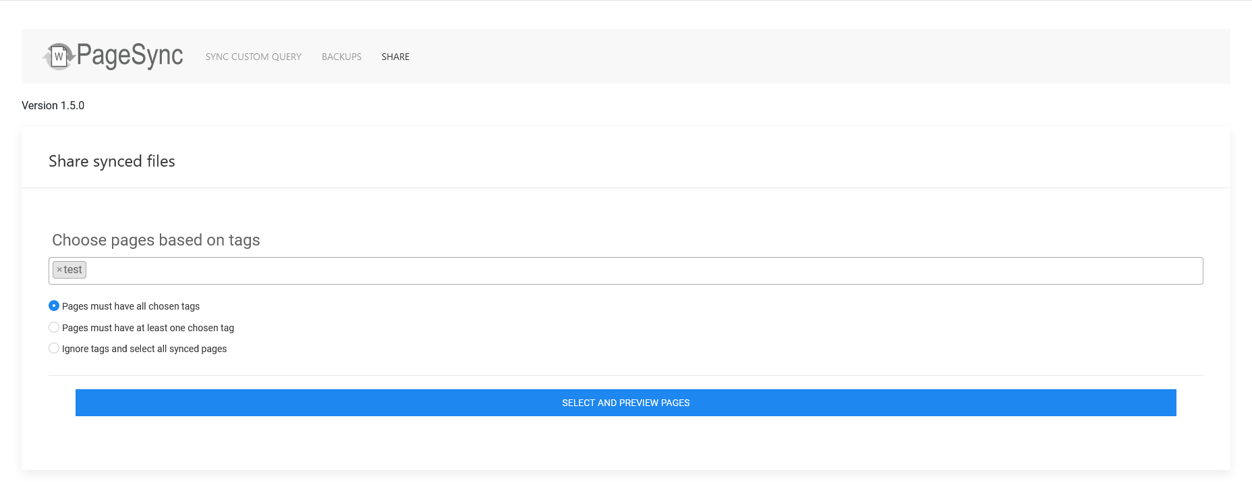Select the 'Ignore tags' radio circle
This screenshot has width=1252, height=485.
point(54,348)
